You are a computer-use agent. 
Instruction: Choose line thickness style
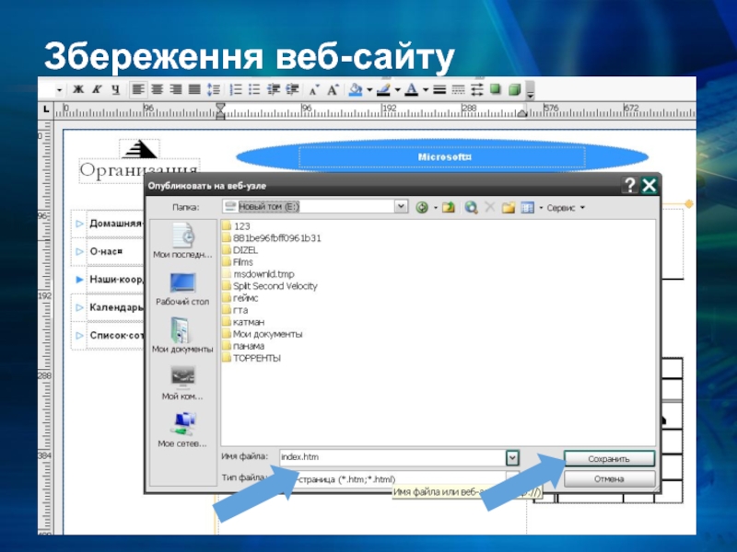pos(439,89)
